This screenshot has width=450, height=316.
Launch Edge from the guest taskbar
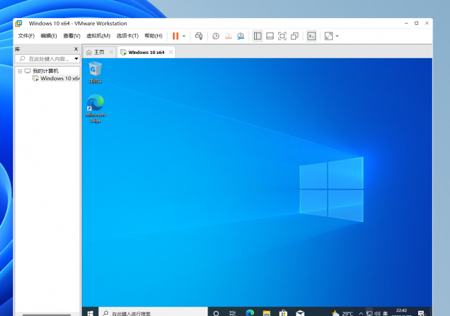pos(250,313)
